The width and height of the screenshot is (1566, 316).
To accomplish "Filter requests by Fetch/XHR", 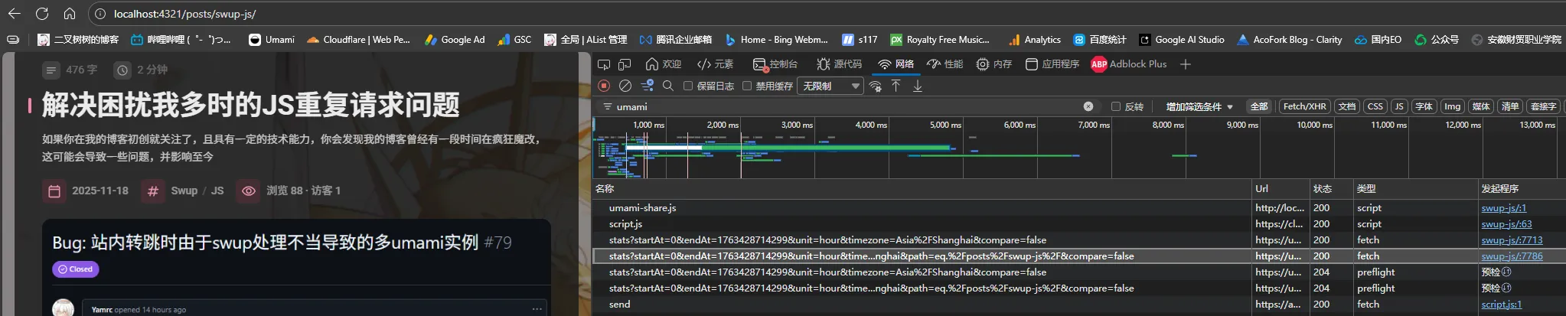I will (x=1304, y=106).
